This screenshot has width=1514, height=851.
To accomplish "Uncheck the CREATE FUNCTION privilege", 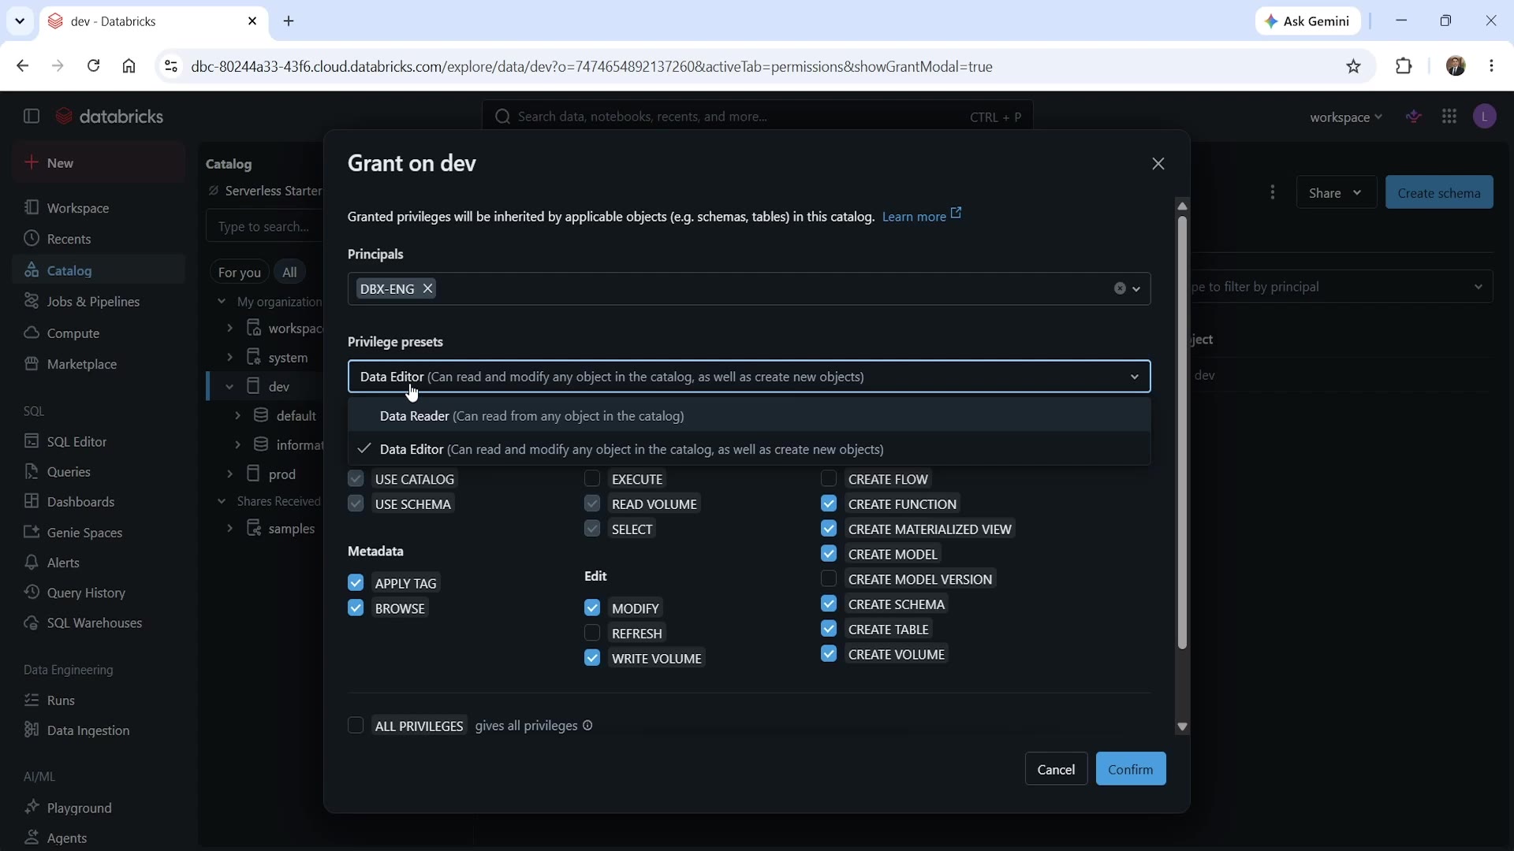I will click(829, 504).
